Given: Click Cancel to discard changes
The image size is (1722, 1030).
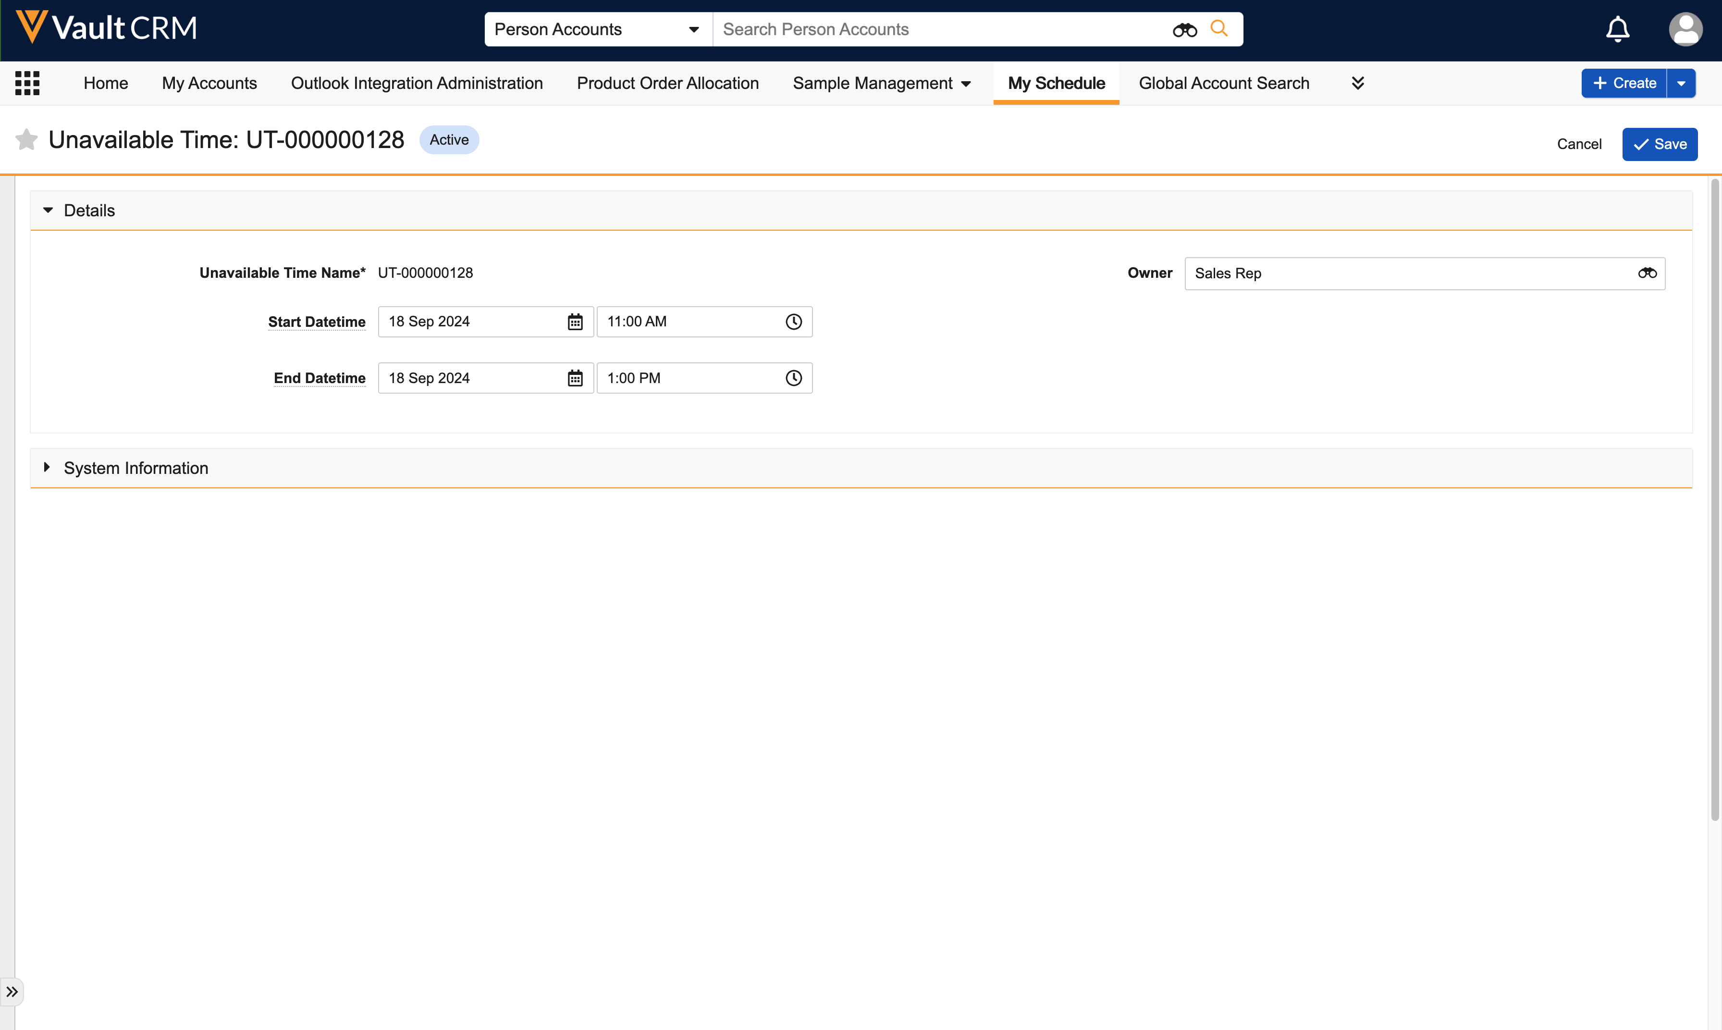Looking at the screenshot, I should tap(1578, 144).
